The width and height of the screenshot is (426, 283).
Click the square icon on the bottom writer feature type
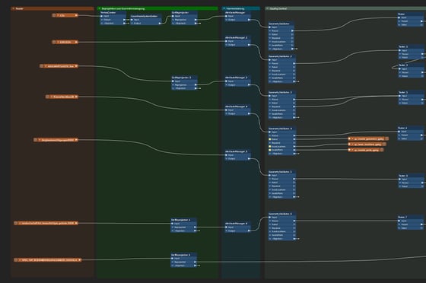click(382, 150)
